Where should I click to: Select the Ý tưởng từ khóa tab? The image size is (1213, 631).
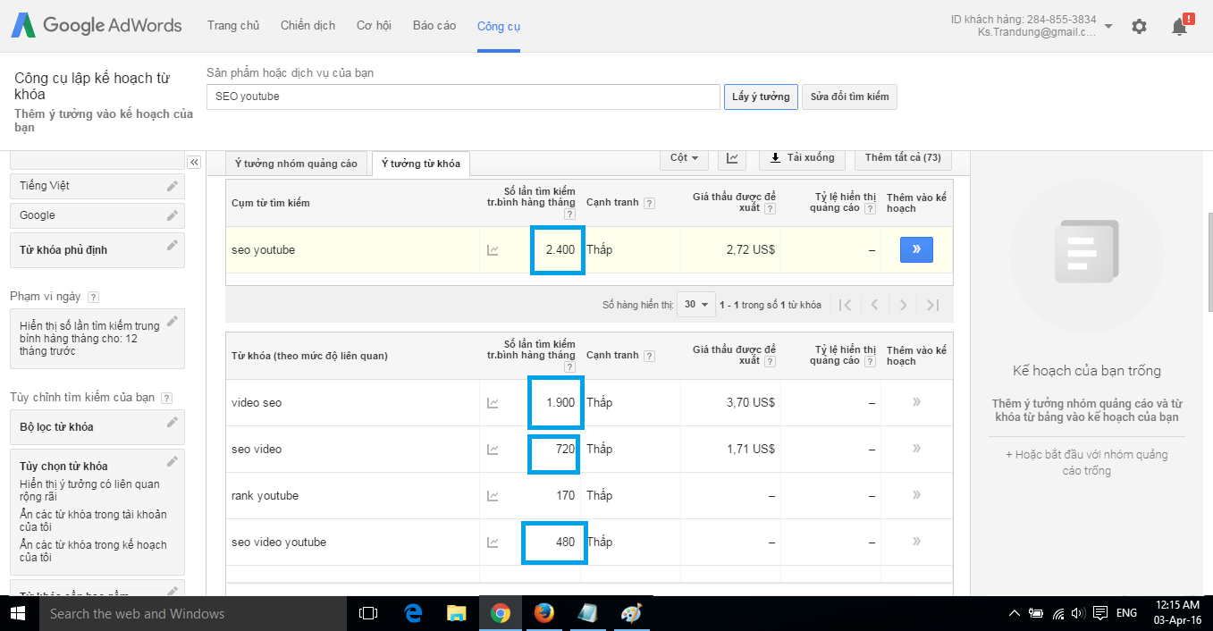[421, 164]
